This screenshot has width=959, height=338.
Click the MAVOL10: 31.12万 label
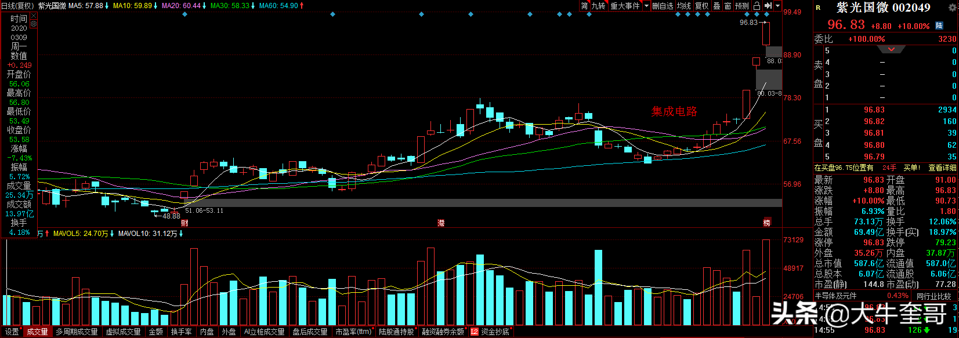(147, 234)
